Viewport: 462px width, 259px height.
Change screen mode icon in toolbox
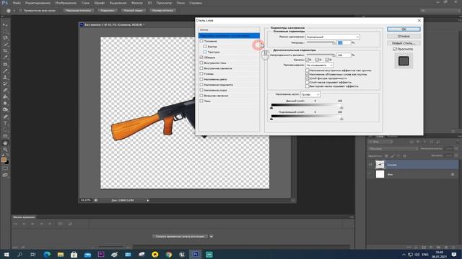[x=5, y=175]
